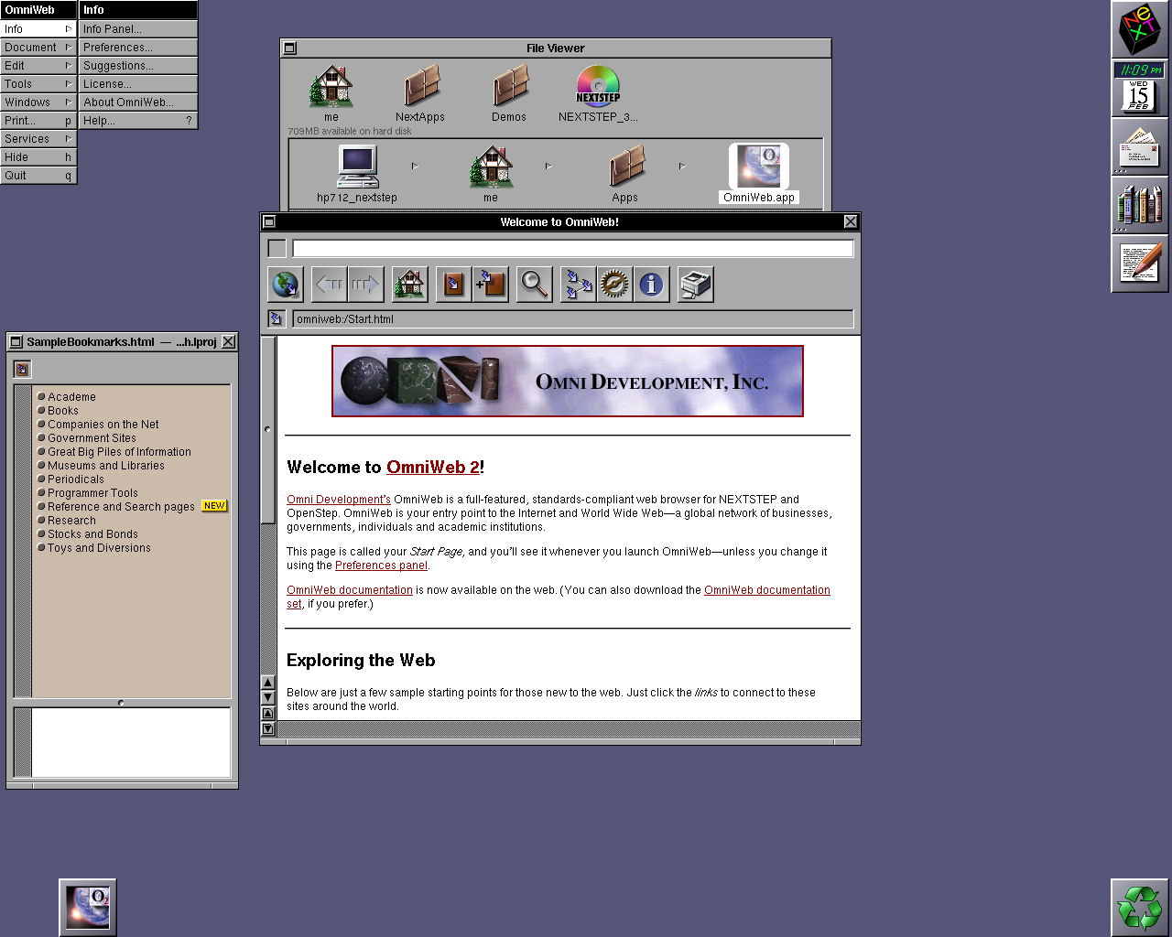Choose Preferences... in Info submenu
Screen dimensions: 1172x937
click(x=138, y=48)
